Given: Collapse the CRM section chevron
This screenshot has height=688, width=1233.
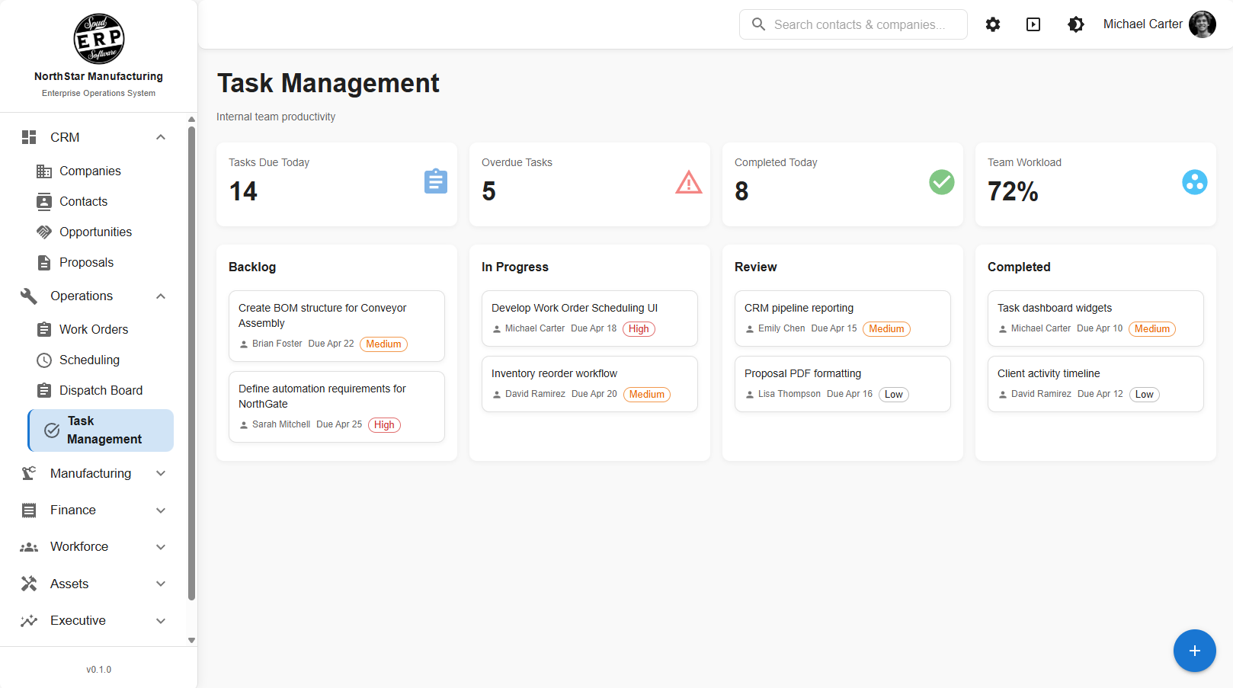Looking at the screenshot, I should point(161,137).
